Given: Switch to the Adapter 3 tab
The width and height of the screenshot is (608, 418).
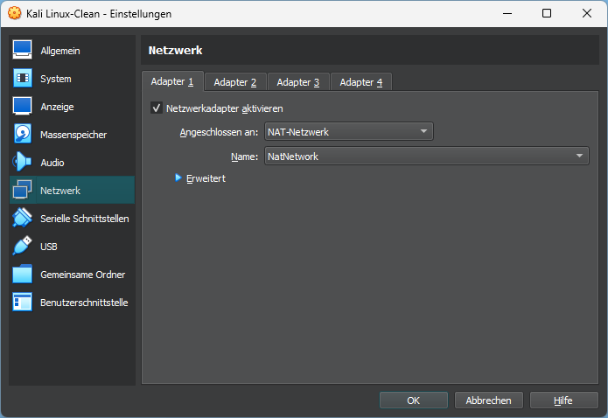Looking at the screenshot, I should pyautogui.click(x=298, y=82).
